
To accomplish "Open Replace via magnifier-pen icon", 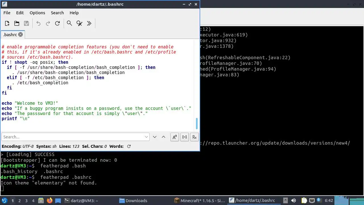I will coord(79,23).
